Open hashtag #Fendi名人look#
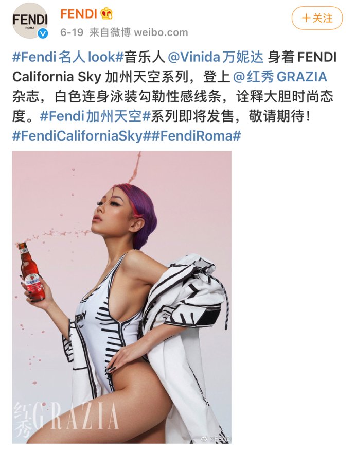 [68, 57]
